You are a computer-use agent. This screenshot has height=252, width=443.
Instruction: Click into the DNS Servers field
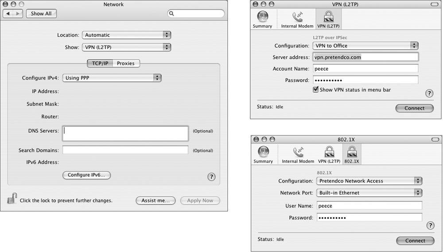[125, 134]
